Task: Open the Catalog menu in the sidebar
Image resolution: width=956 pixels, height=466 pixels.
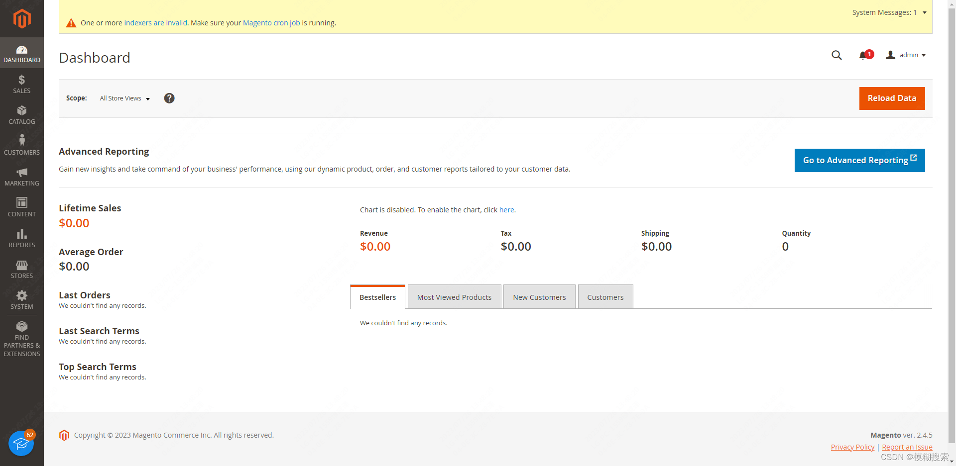Action: coord(22,115)
